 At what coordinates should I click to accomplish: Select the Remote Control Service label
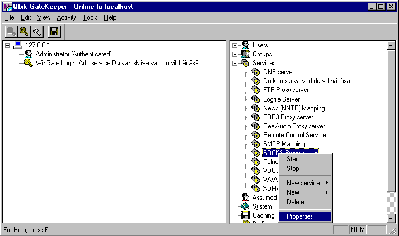[x=294, y=135]
